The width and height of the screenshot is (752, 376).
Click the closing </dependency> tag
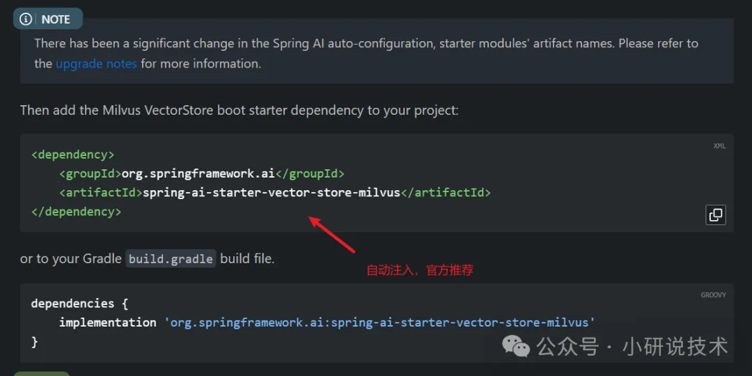76,212
